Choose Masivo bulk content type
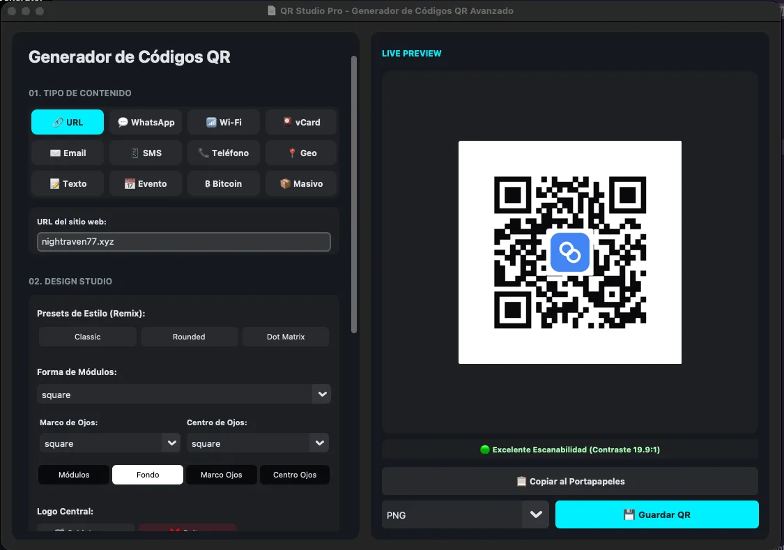This screenshot has height=550, width=784. pos(301,183)
